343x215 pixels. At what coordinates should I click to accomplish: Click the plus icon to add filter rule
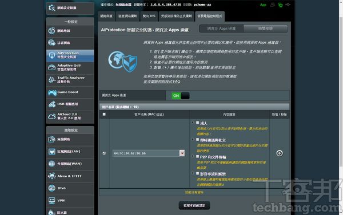coord(280,153)
